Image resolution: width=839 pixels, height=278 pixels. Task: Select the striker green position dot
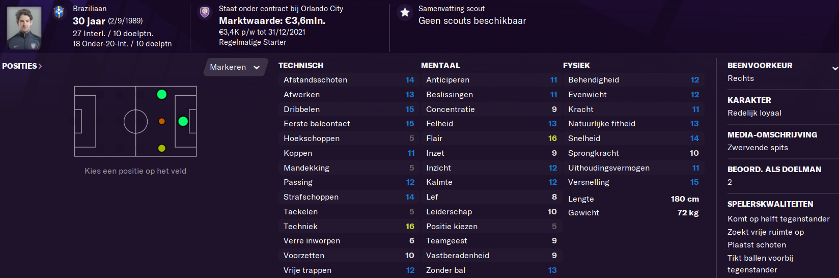183,121
